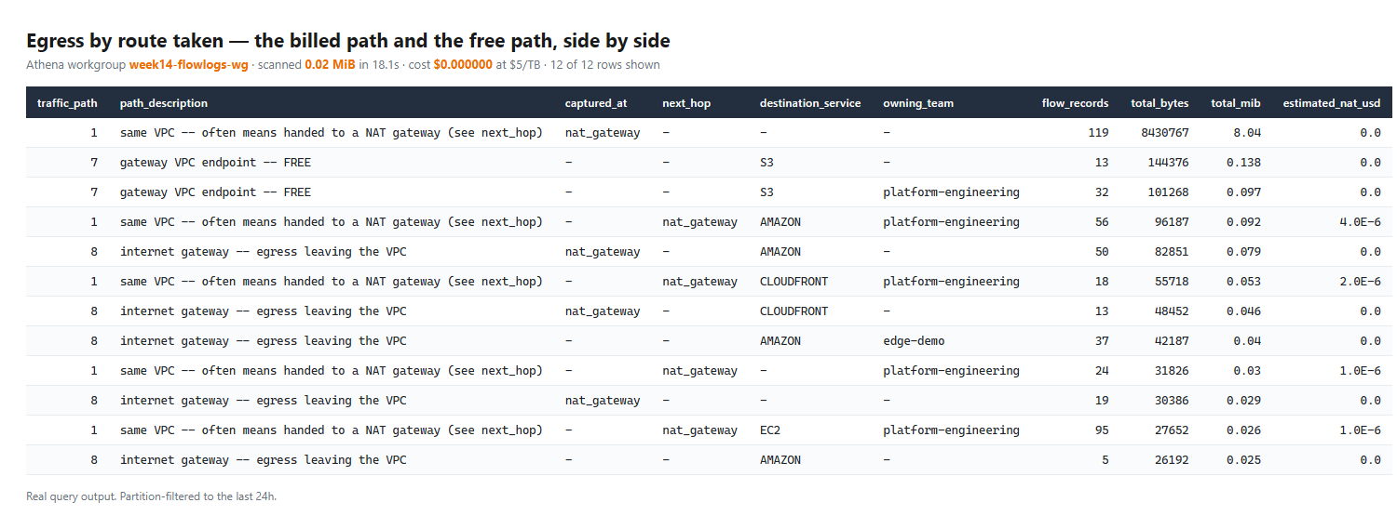Select the page title heading text

pos(348,41)
